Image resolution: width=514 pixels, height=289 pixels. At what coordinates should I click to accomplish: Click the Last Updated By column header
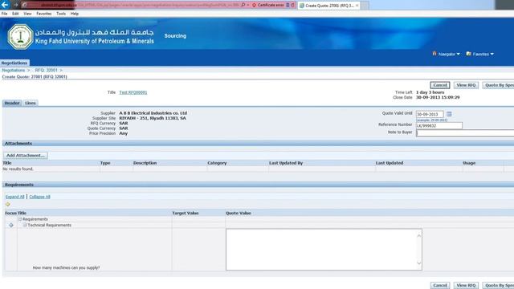pyautogui.click(x=286, y=163)
